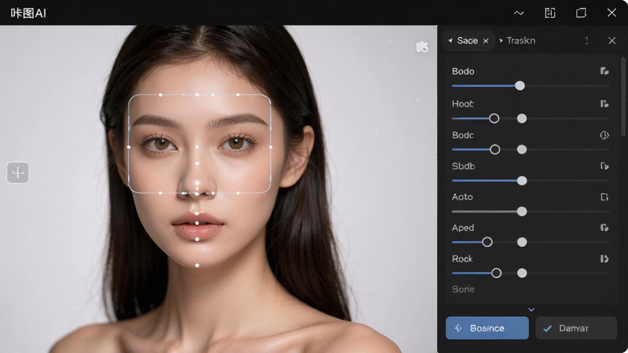Click the Borie label in the panel
Viewport: 628px width, 353px height.
click(x=463, y=289)
